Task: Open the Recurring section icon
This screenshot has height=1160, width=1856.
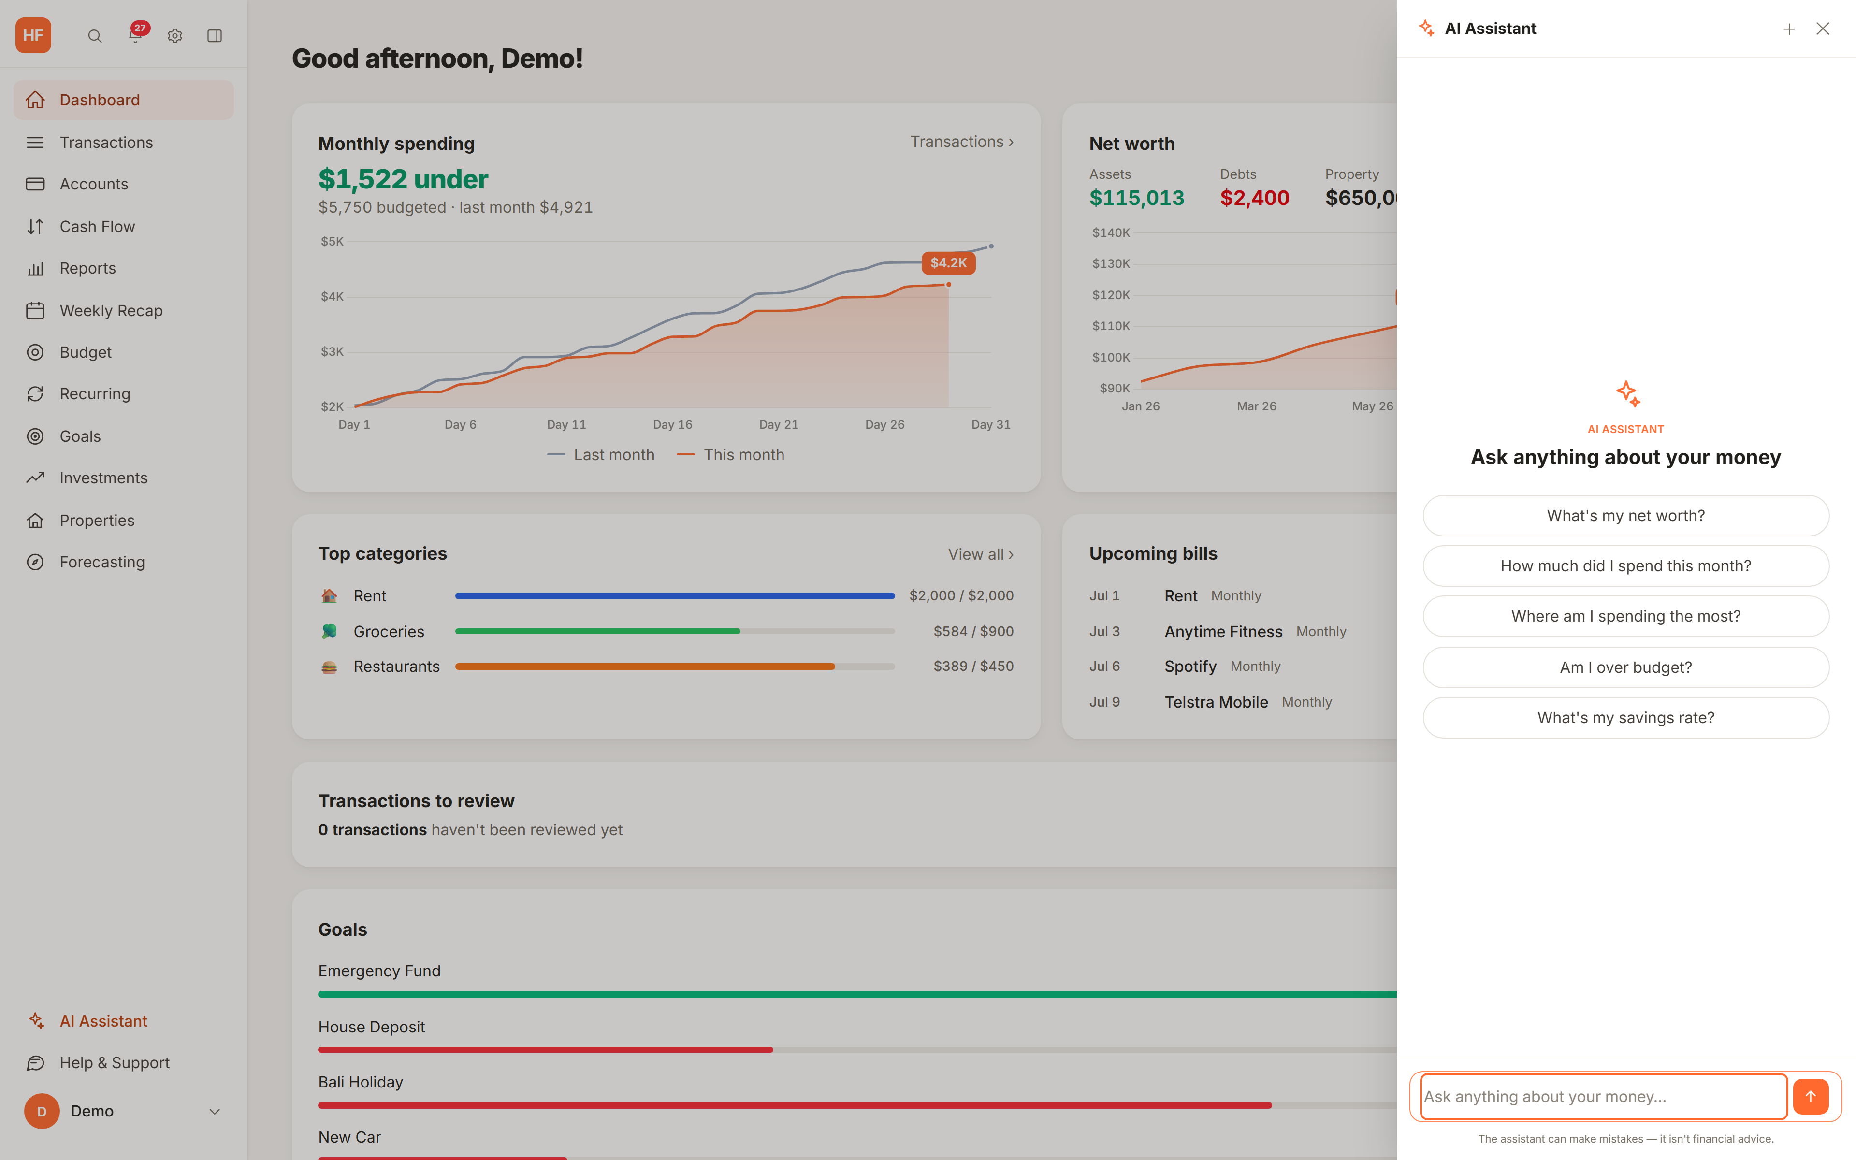Action: [x=35, y=393]
